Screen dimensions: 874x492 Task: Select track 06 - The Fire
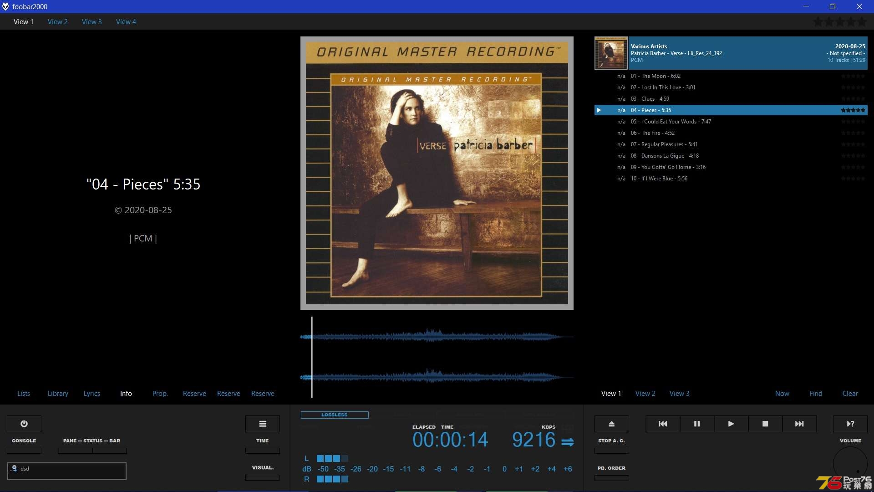pyautogui.click(x=731, y=133)
